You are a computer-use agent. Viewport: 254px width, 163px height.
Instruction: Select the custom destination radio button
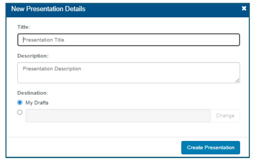coord(20,113)
